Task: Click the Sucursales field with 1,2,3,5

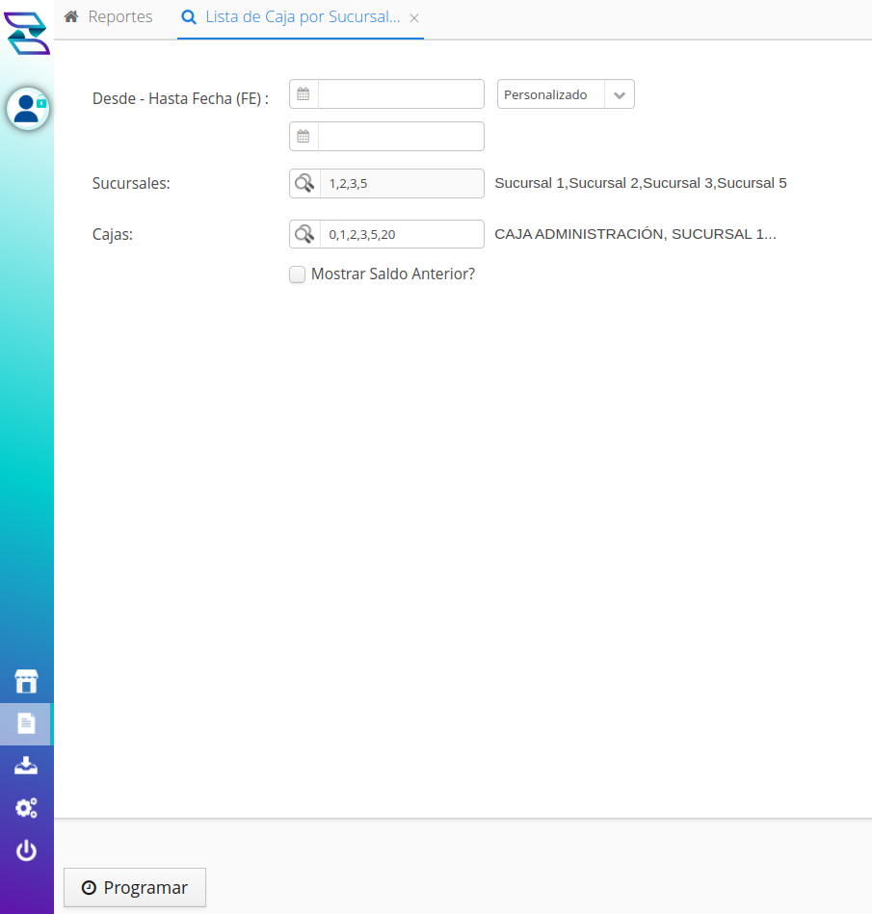Action: coord(402,184)
